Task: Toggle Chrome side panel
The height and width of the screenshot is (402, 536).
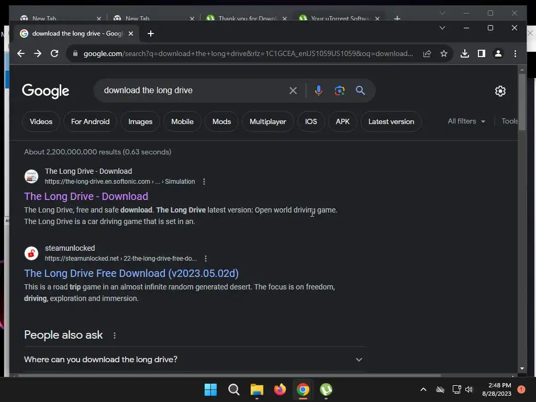Action: pos(482,54)
